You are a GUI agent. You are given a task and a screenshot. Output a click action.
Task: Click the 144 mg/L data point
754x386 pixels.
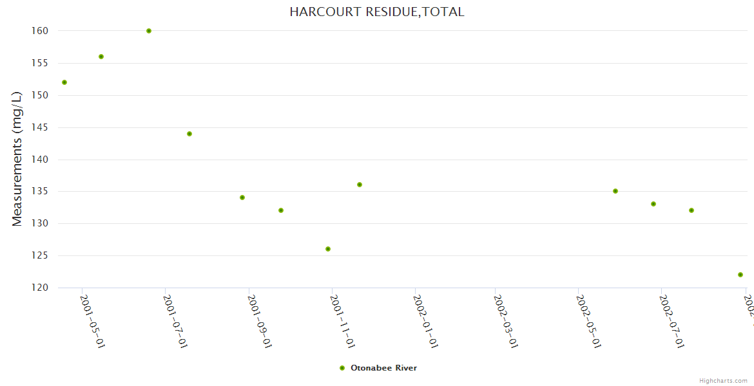pyautogui.click(x=189, y=134)
